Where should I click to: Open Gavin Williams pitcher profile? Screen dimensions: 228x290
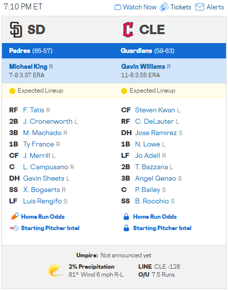pyautogui.click(x=143, y=66)
